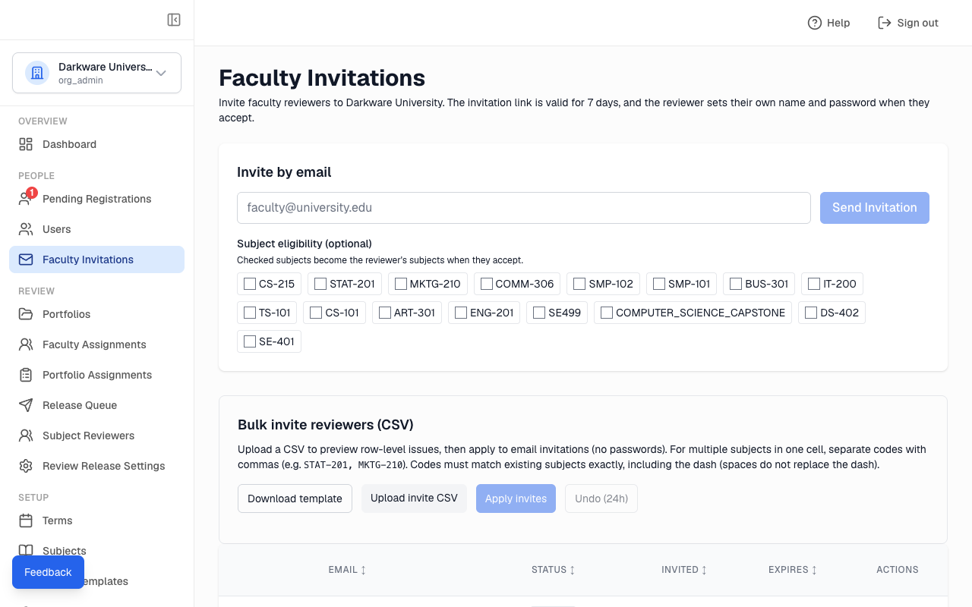The image size is (972, 607).
Task: Click the Help link
Action: 828,23
